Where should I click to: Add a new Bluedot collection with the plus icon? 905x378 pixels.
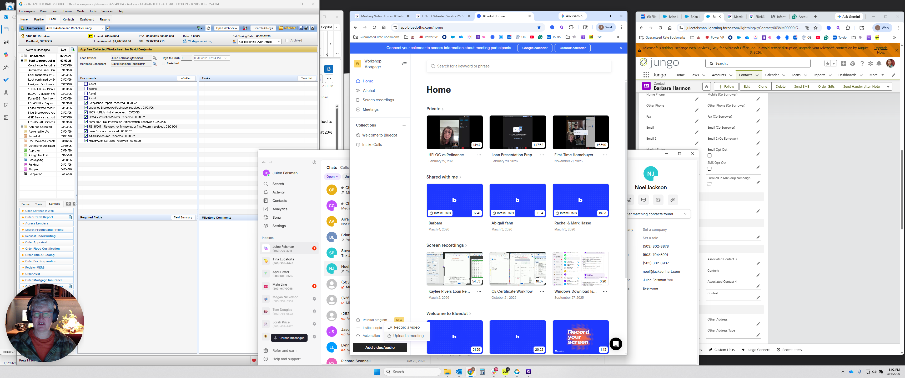404,125
